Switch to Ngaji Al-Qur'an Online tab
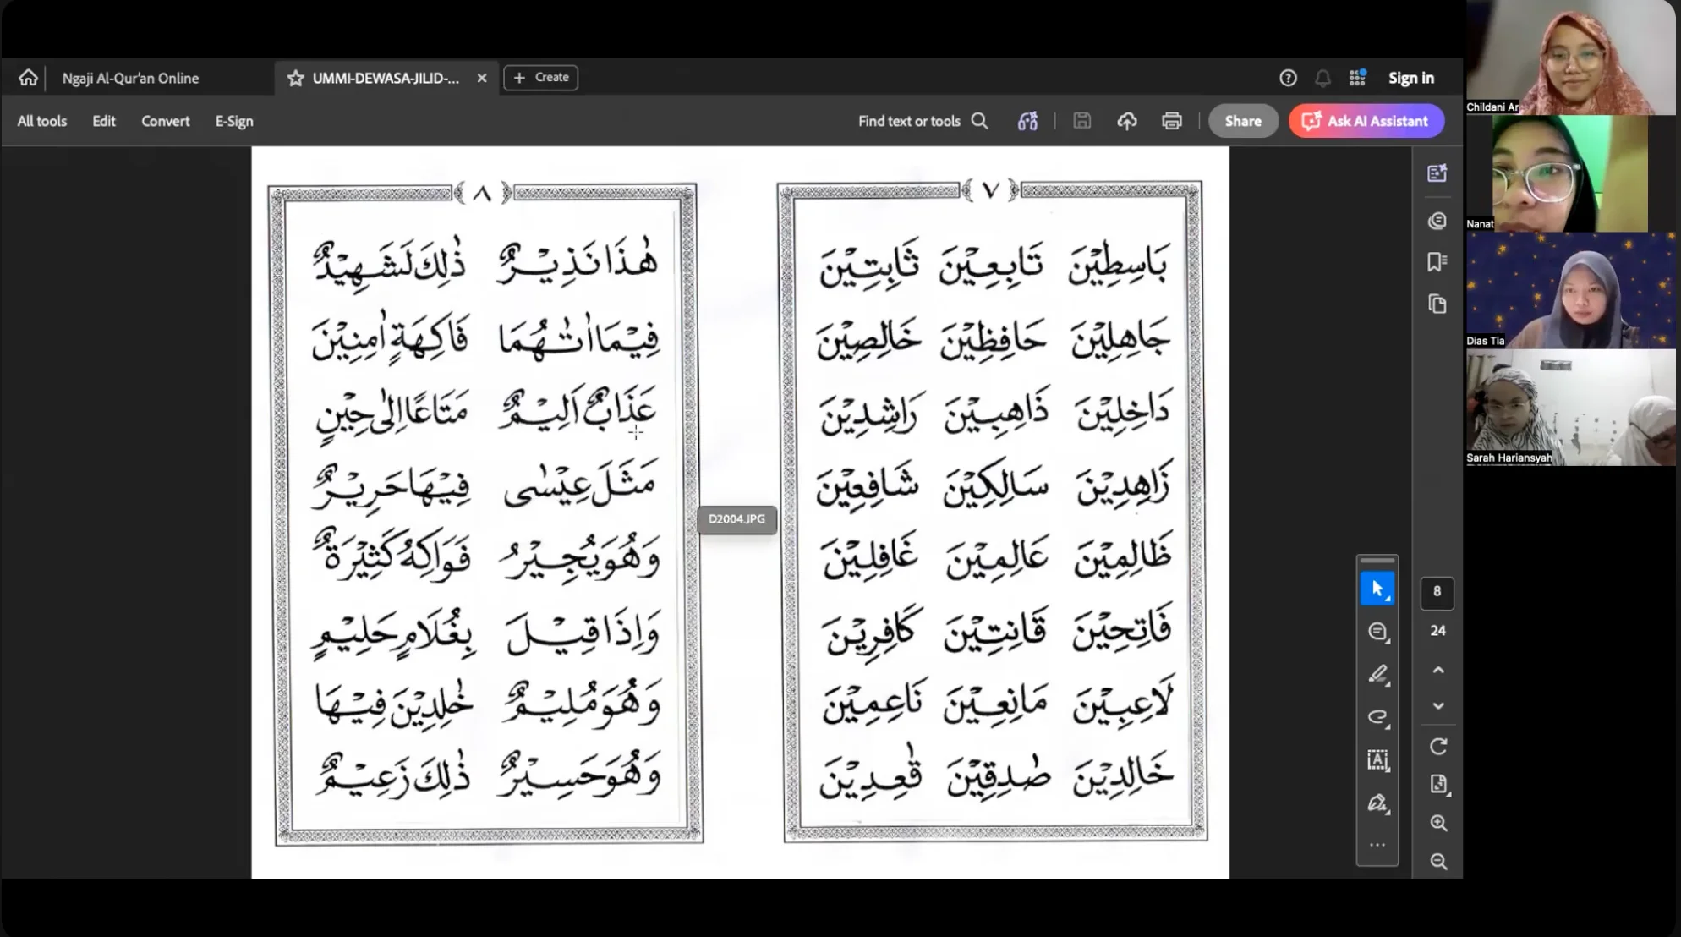 point(131,78)
